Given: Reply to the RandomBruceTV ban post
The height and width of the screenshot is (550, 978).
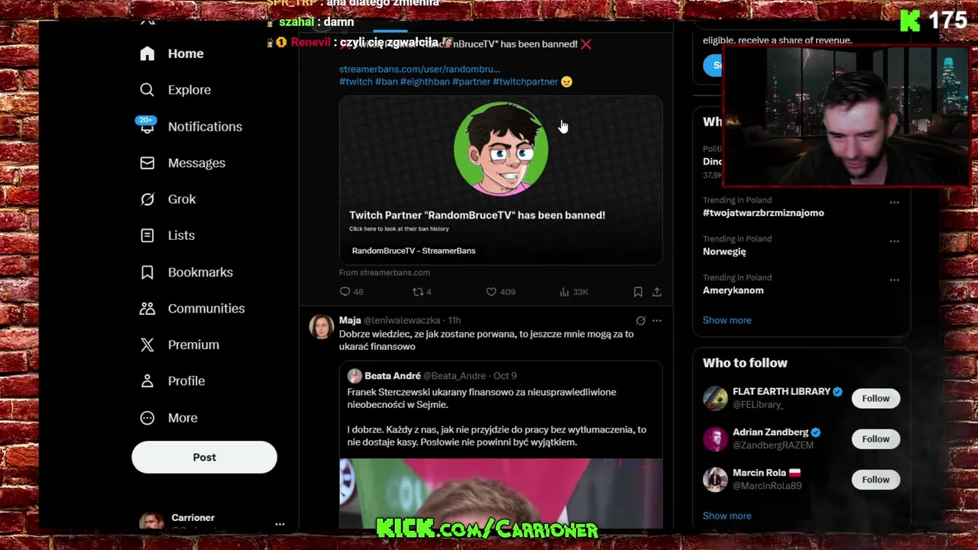Looking at the screenshot, I should click(345, 292).
